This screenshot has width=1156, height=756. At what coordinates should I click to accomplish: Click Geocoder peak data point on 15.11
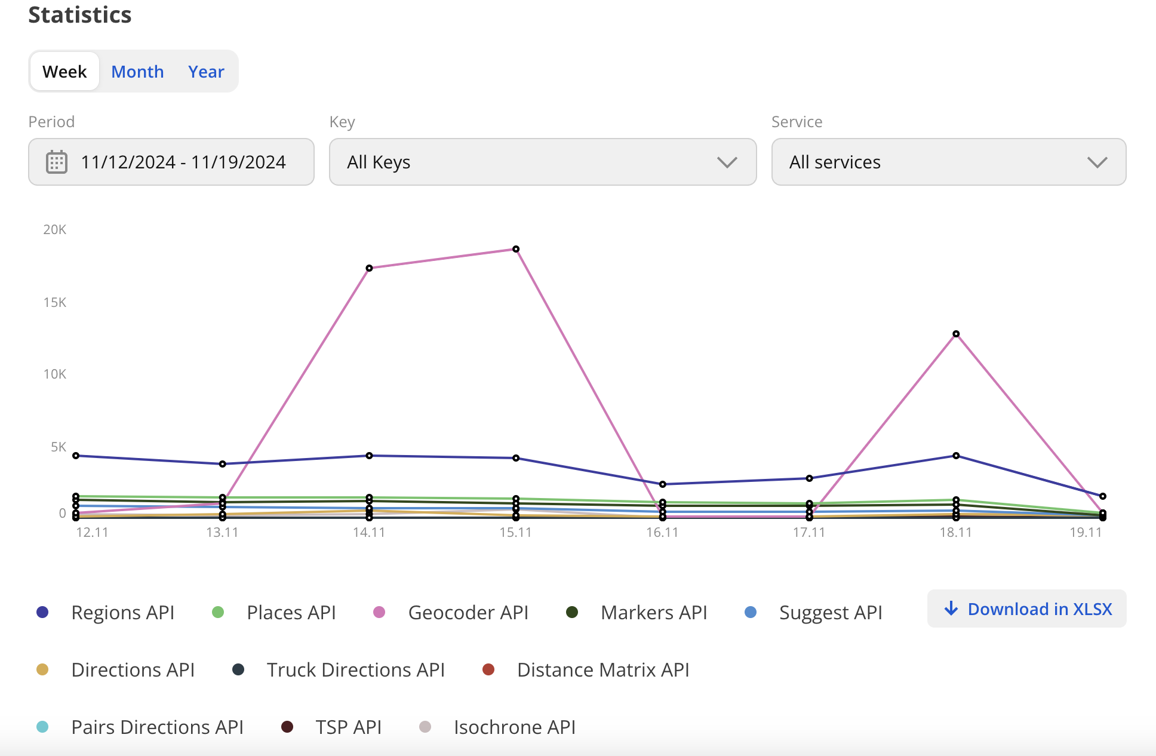point(516,249)
